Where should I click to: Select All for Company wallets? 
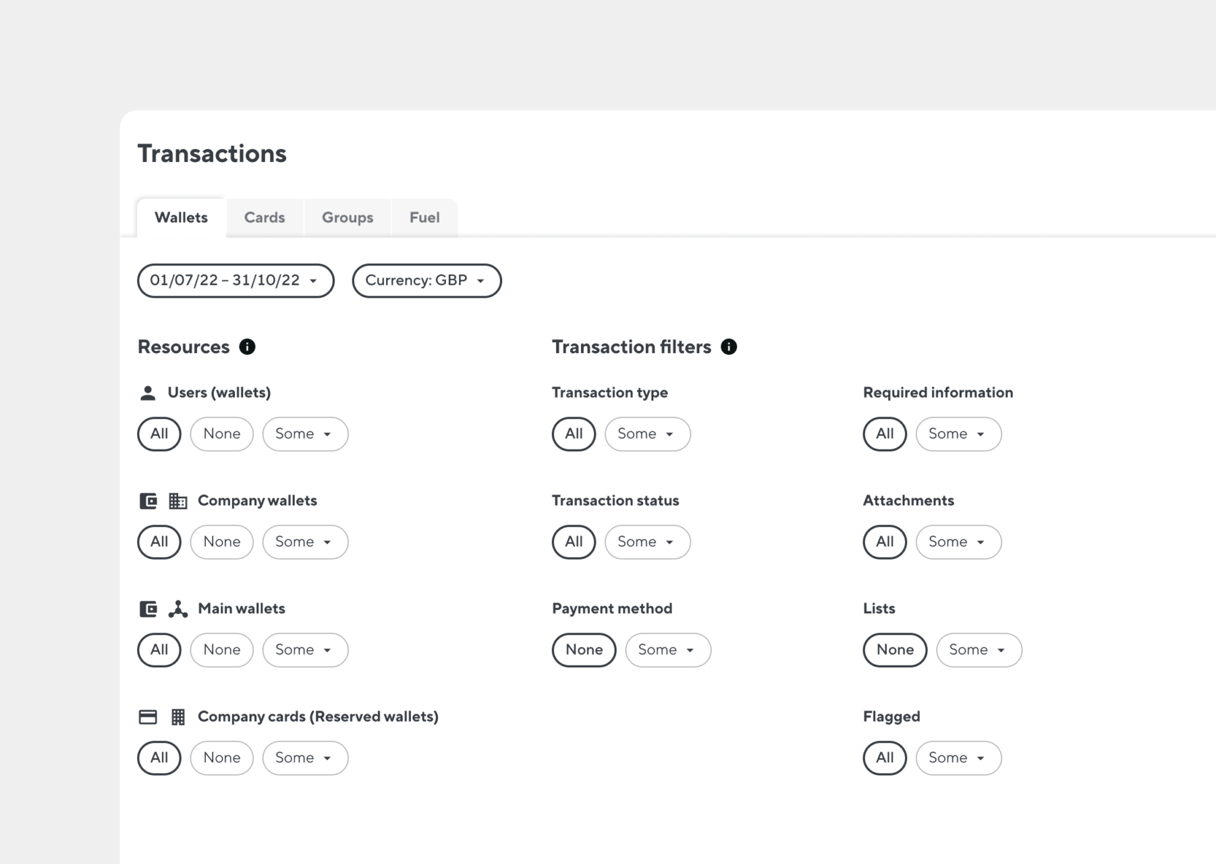[159, 542]
